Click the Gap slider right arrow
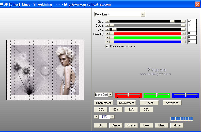Viewport: 201px width, 132px height. click(183, 21)
